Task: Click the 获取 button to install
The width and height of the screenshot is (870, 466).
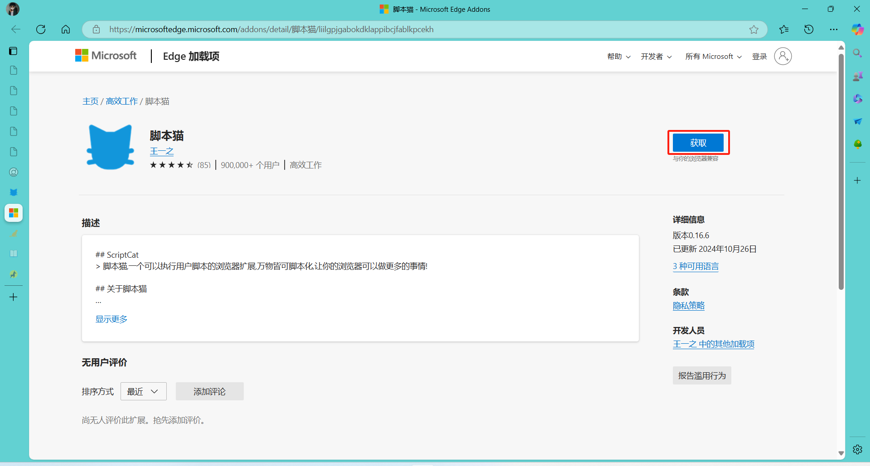Action: (x=698, y=143)
